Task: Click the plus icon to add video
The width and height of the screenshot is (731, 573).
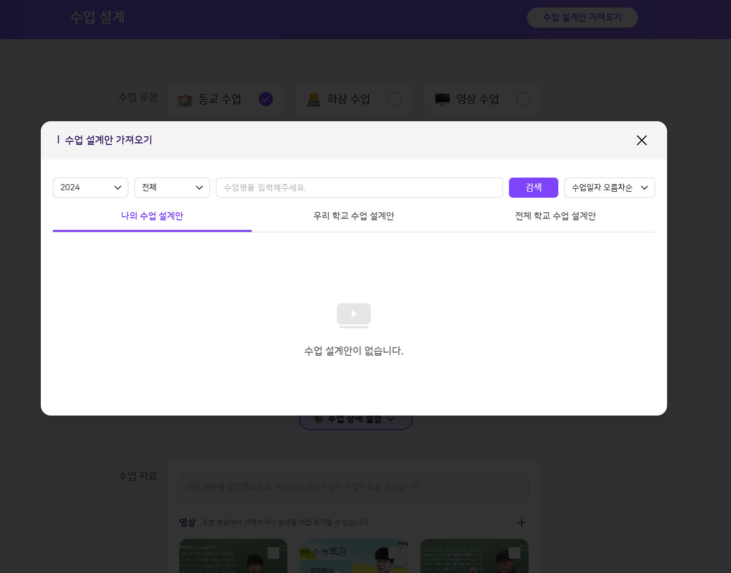Action: (x=522, y=523)
